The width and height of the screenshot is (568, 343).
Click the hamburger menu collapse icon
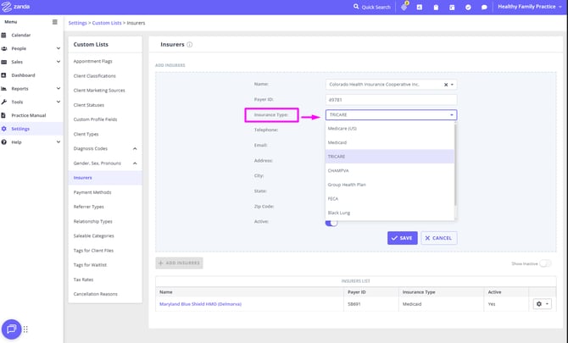[x=55, y=21]
